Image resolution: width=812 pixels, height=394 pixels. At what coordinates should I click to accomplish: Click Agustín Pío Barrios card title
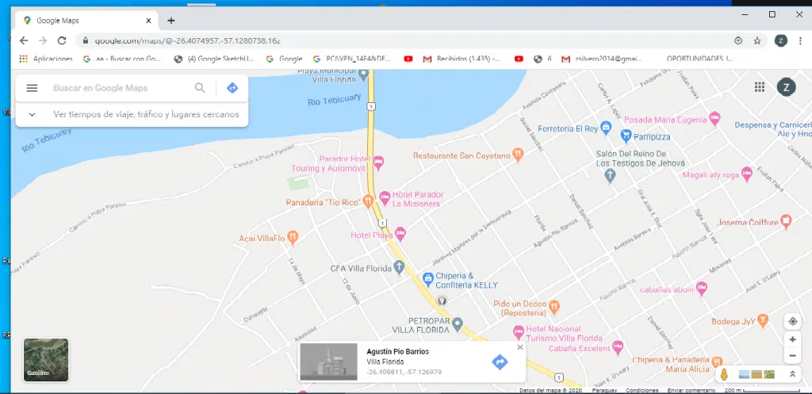click(398, 352)
